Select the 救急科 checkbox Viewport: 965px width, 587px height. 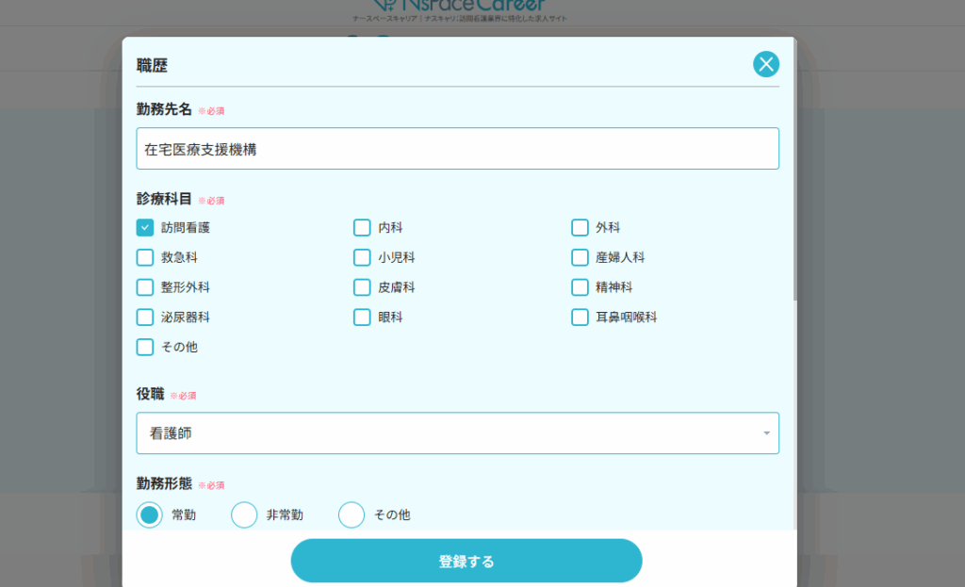[x=145, y=257]
